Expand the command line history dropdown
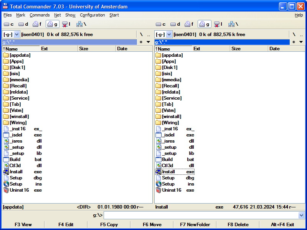Image resolution: width=307 pixels, height=230 pixels. [301, 215]
